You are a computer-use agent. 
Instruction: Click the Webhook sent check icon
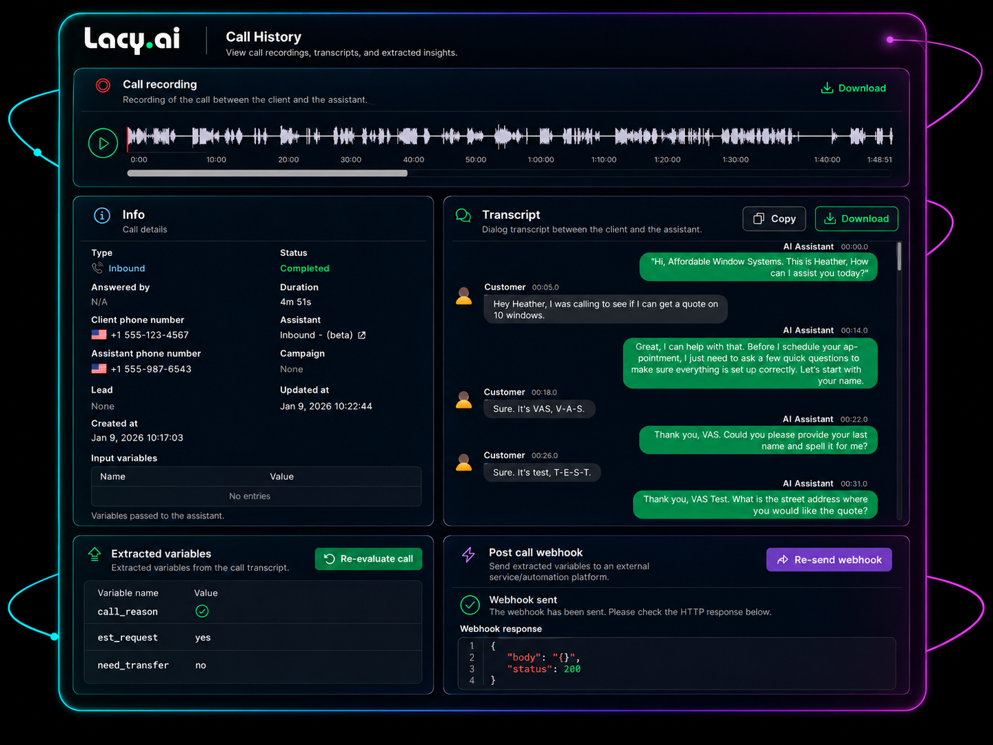coord(470,605)
